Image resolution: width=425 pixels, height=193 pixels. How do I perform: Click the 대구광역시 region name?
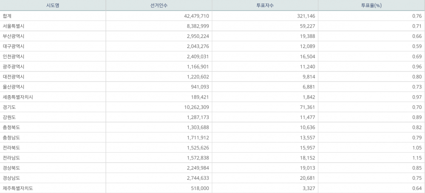point(14,46)
